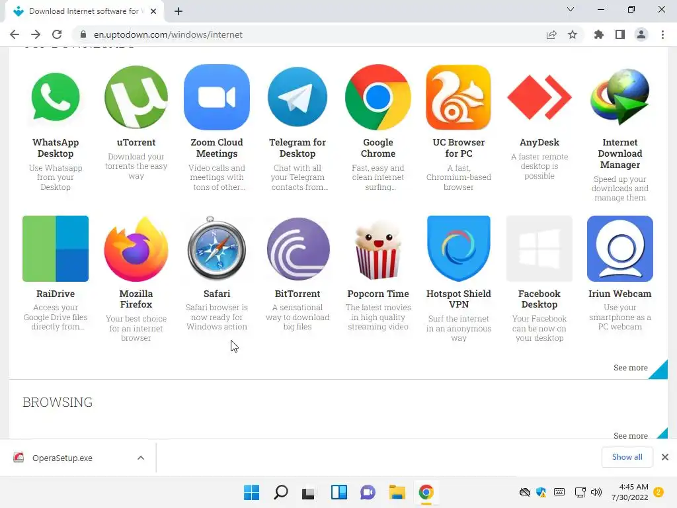677x508 pixels.
Task: Click the Safari title link
Action: pyautogui.click(x=217, y=294)
